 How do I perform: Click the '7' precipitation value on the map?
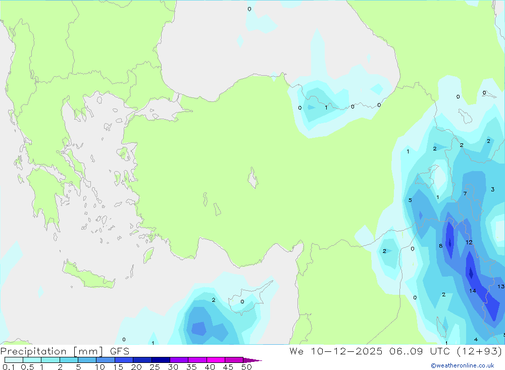(x=465, y=193)
